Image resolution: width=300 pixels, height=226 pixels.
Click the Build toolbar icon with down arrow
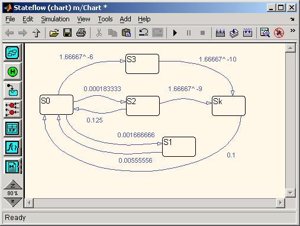point(234,33)
